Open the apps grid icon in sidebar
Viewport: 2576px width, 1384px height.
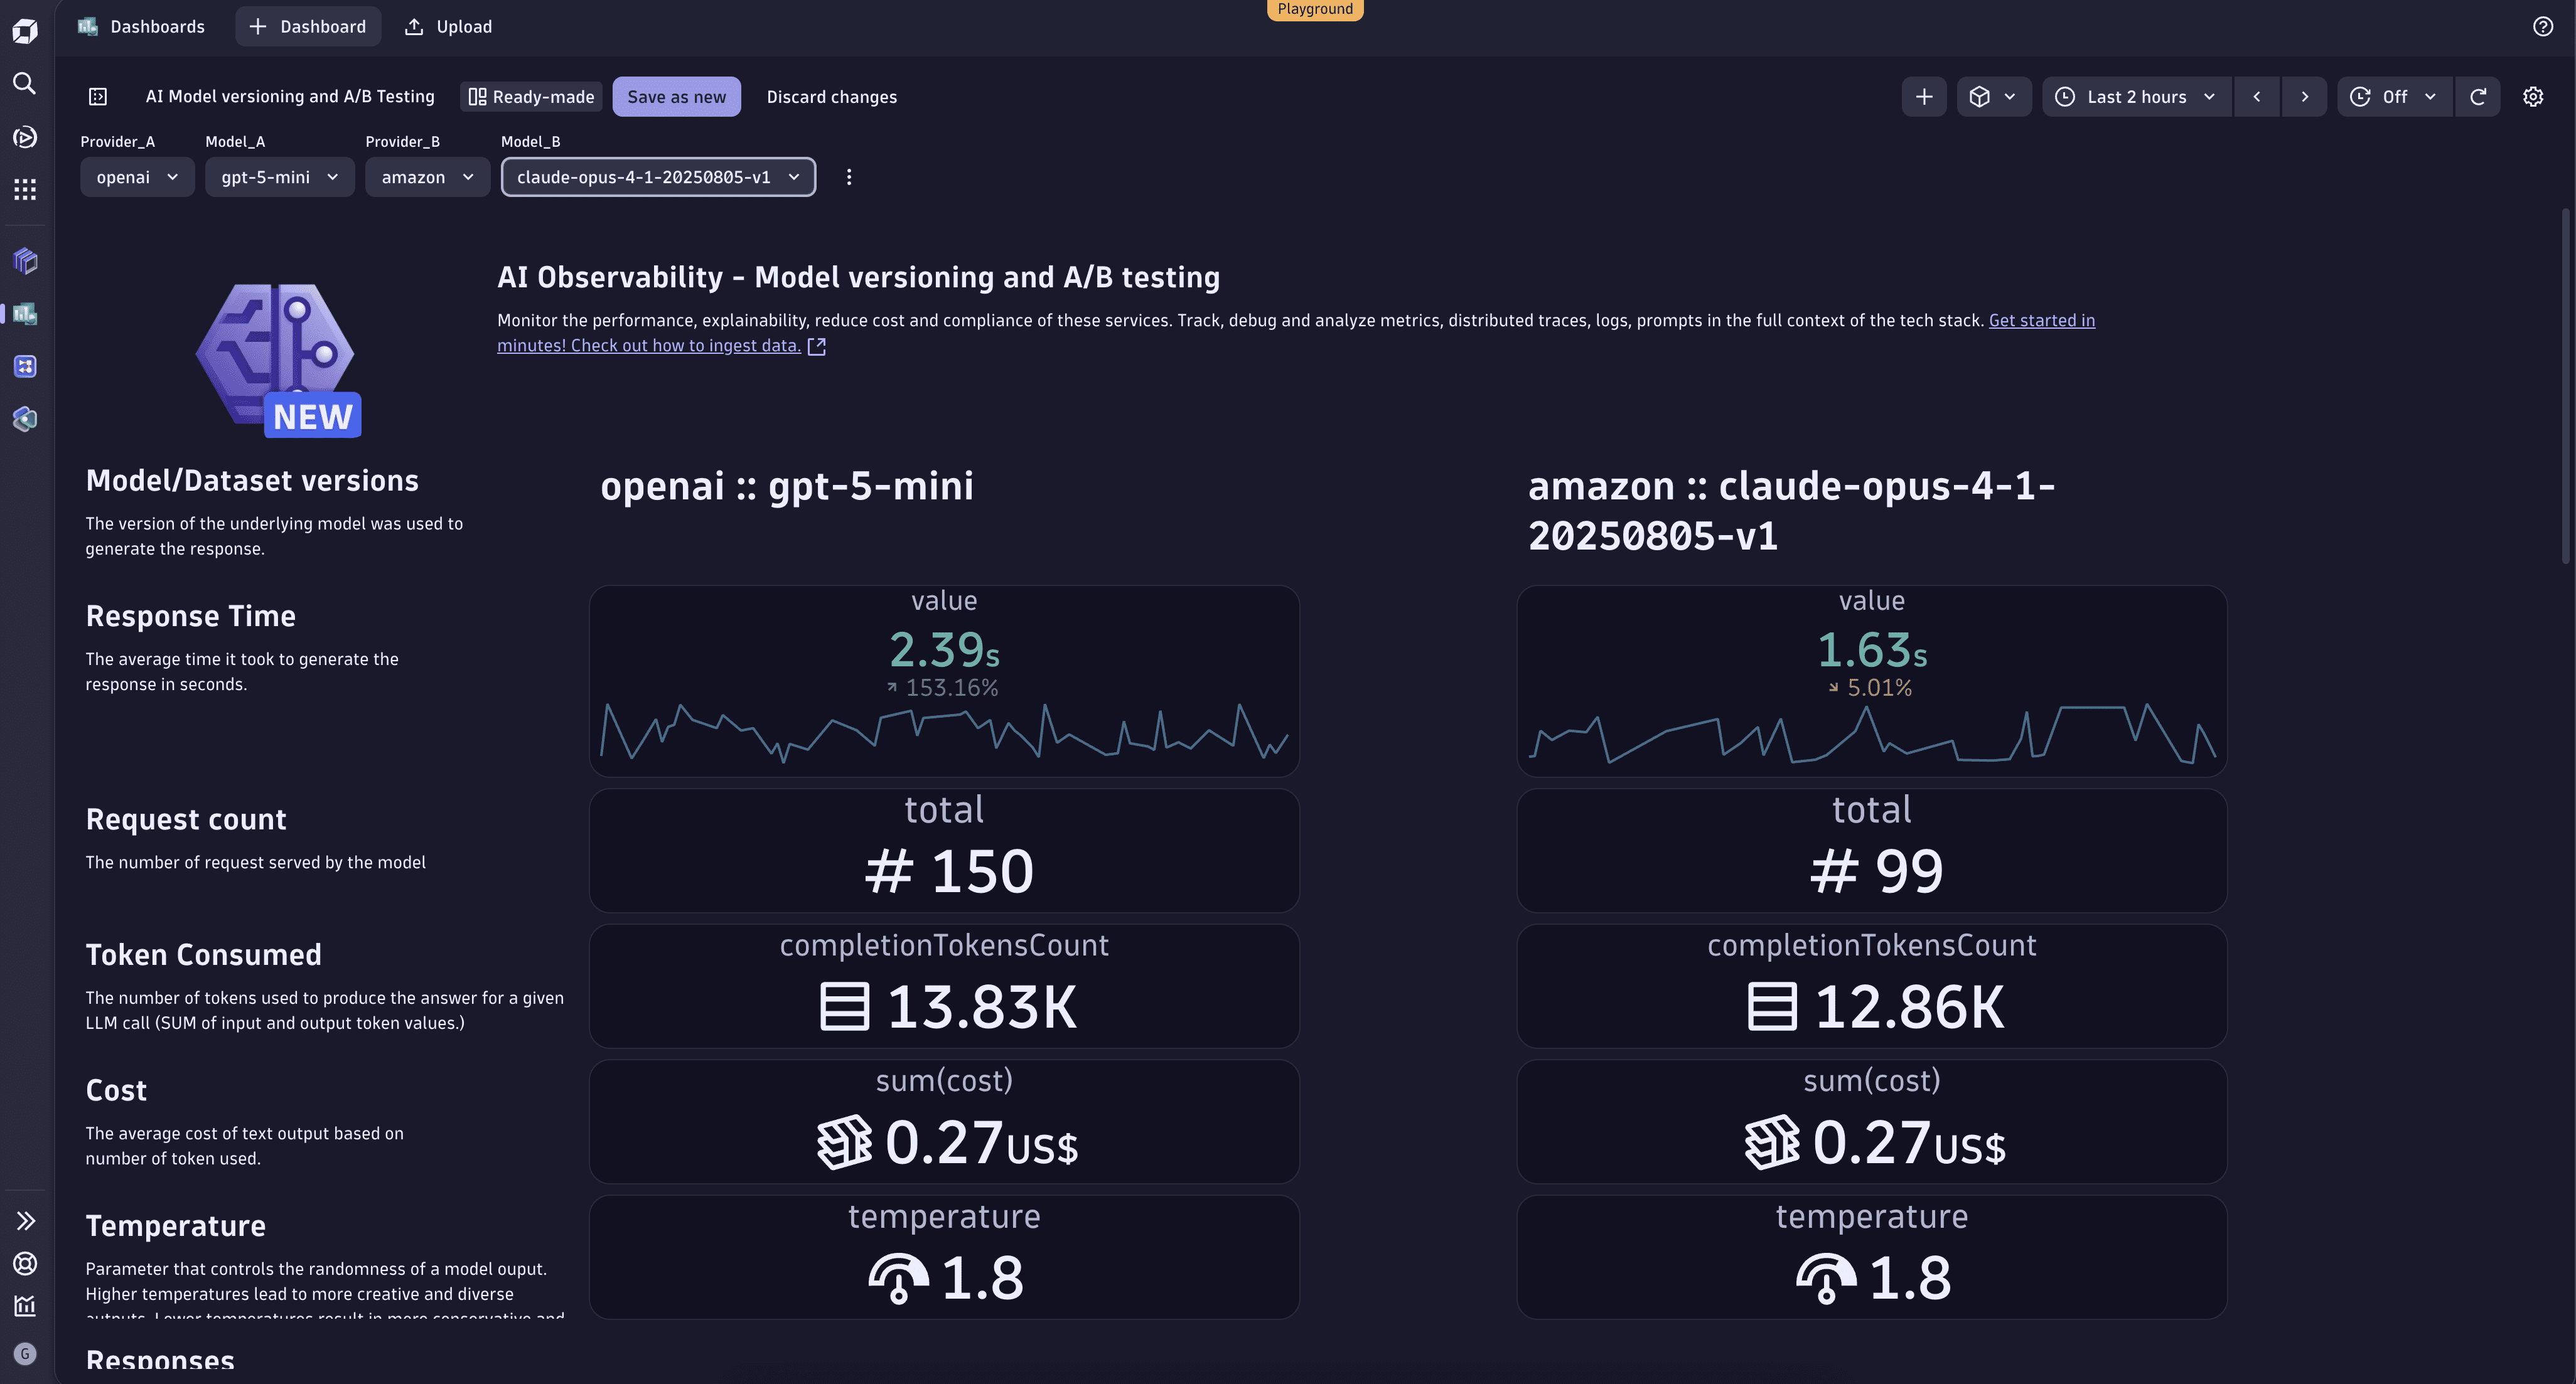click(25, 190)
